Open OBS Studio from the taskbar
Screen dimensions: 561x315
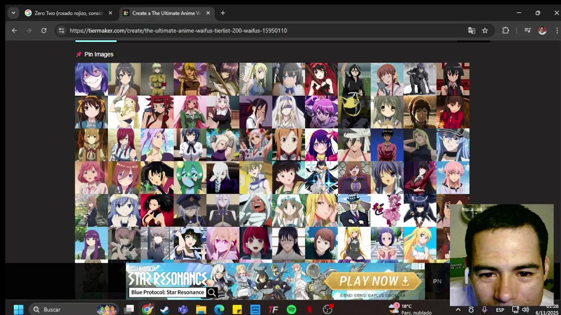pos(327,310)
